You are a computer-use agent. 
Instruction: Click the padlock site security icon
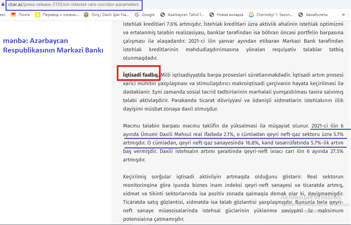click(3, 5)
